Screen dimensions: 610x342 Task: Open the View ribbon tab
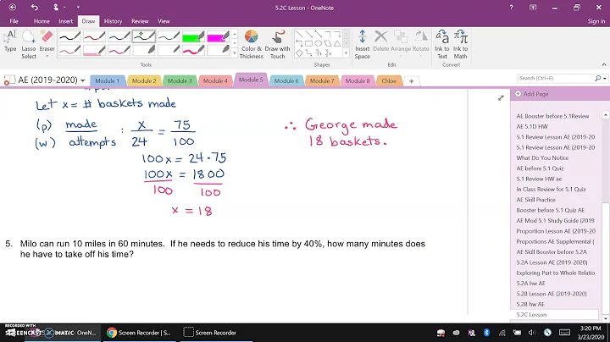point(164,21)
